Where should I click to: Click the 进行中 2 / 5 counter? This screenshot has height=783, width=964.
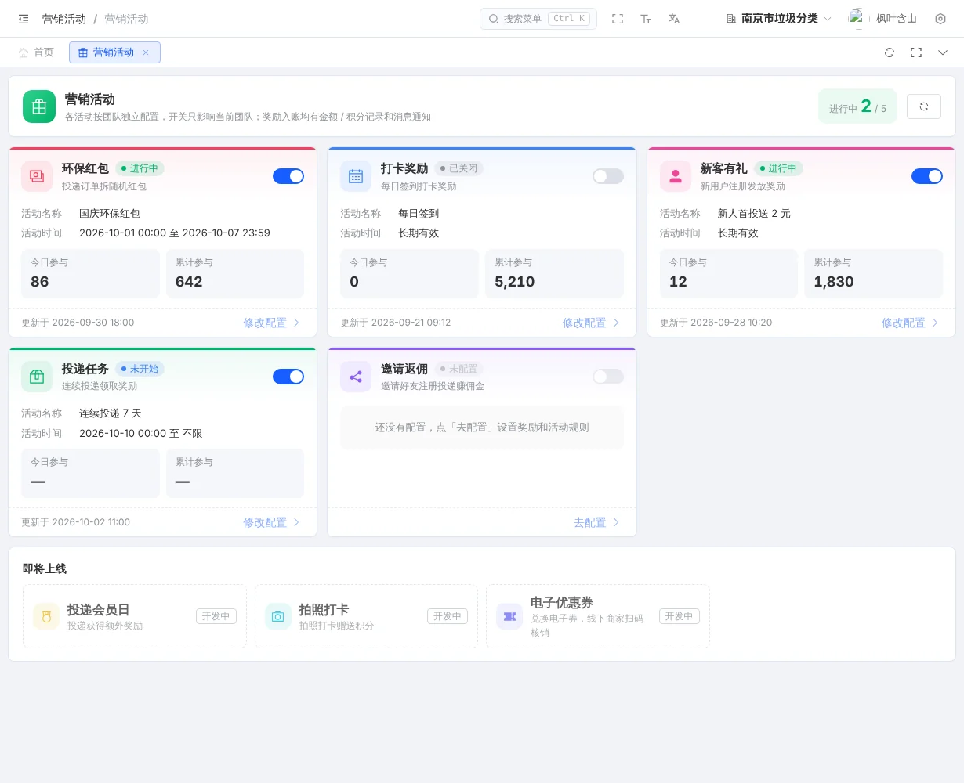[x=857, y=106]
